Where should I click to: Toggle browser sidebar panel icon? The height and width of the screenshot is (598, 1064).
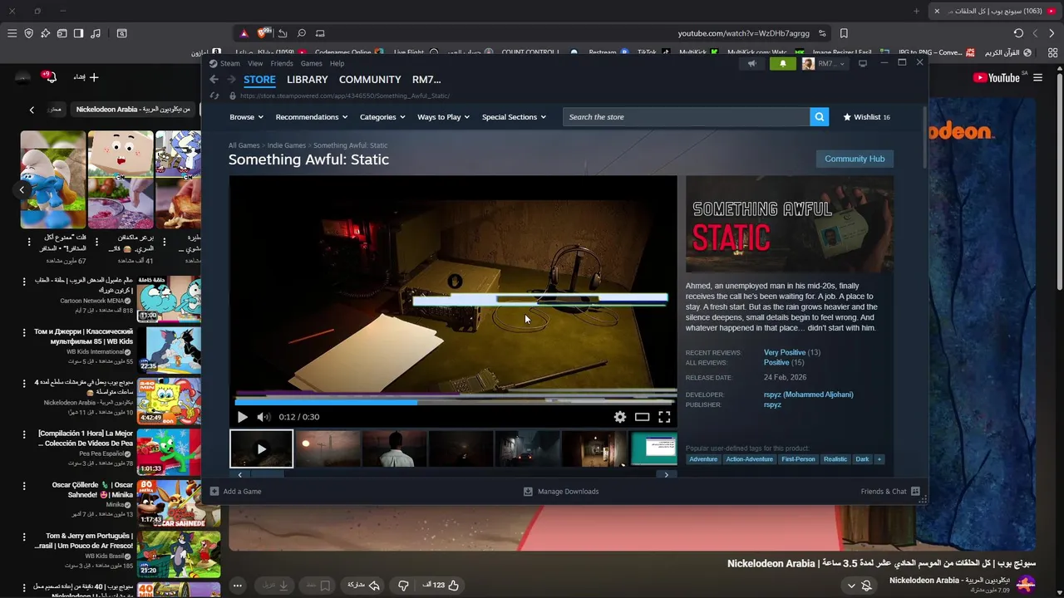78,33
